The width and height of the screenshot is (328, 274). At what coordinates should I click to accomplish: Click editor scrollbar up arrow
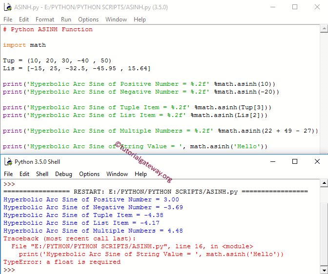pyautogui.click(x=324, y=29)
